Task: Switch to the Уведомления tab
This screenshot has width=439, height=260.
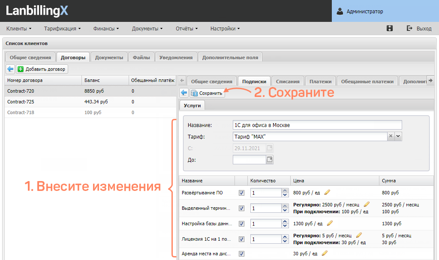Action: 176,57
